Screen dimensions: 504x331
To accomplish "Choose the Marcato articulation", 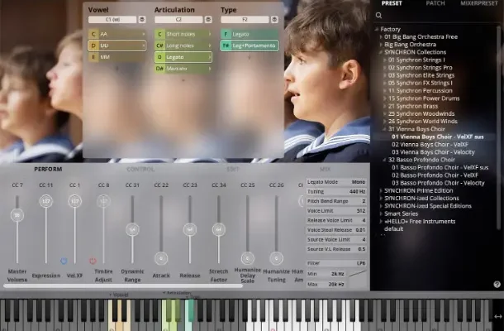I will tap(183, 69).
